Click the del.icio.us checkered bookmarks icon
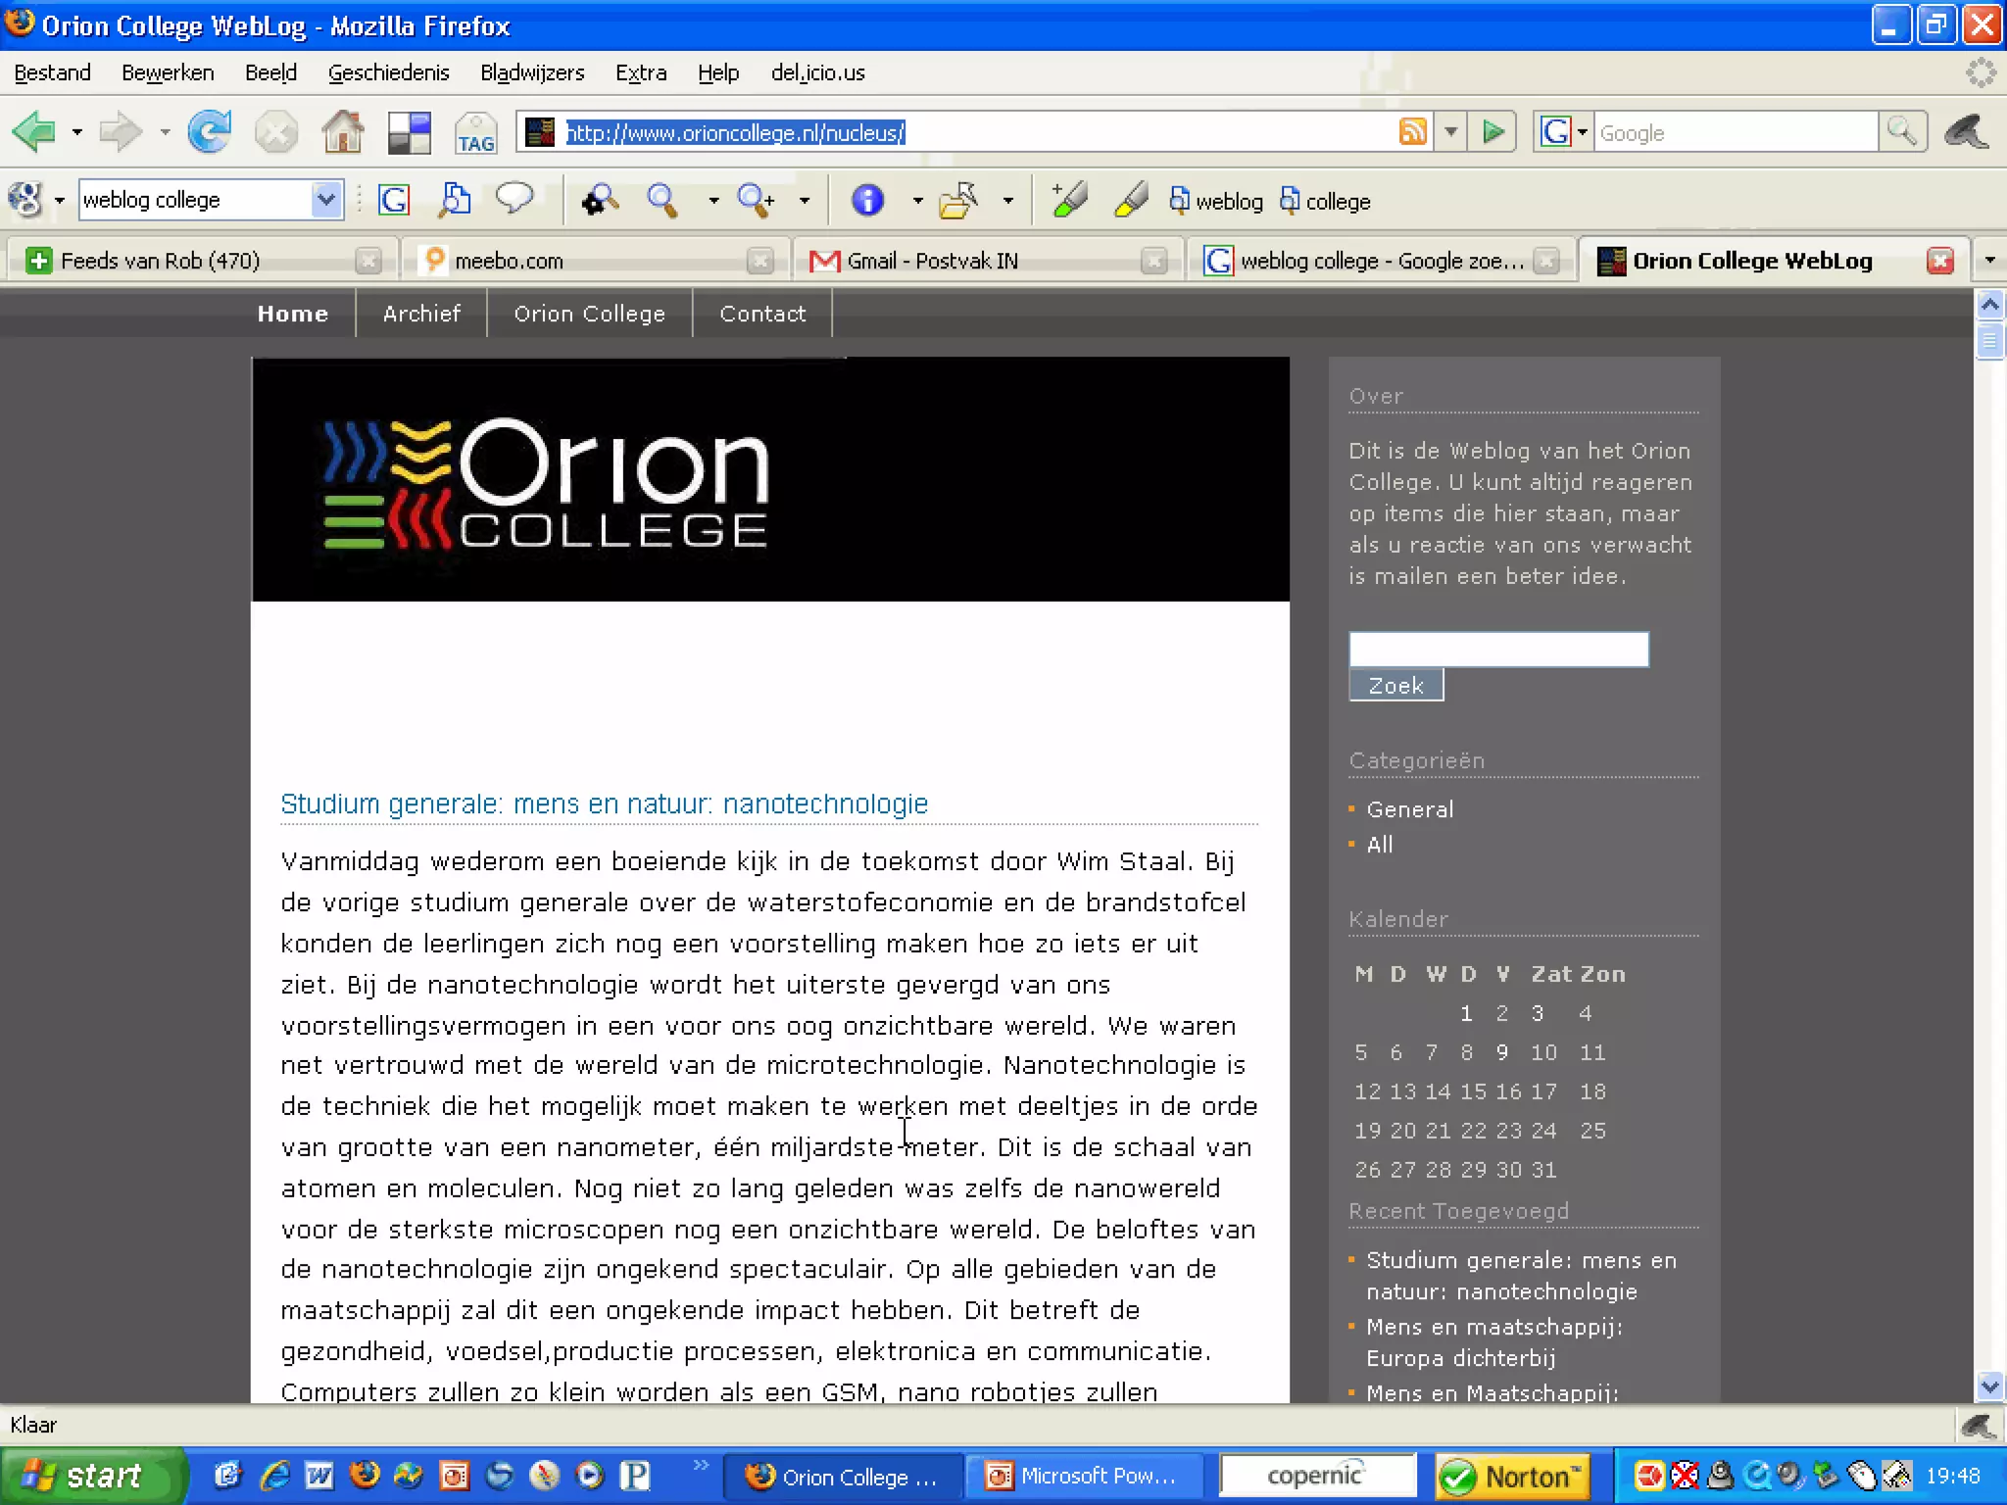The image size is (2007, 1505). point(409,133)
